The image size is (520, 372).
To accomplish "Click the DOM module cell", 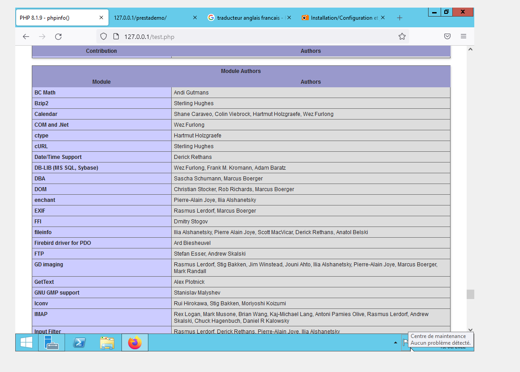I will pyautogui.click(x=101, y=189).
